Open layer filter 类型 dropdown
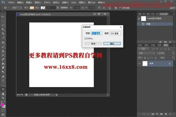The width and height of the screenshot is (176, 117). 143,49
